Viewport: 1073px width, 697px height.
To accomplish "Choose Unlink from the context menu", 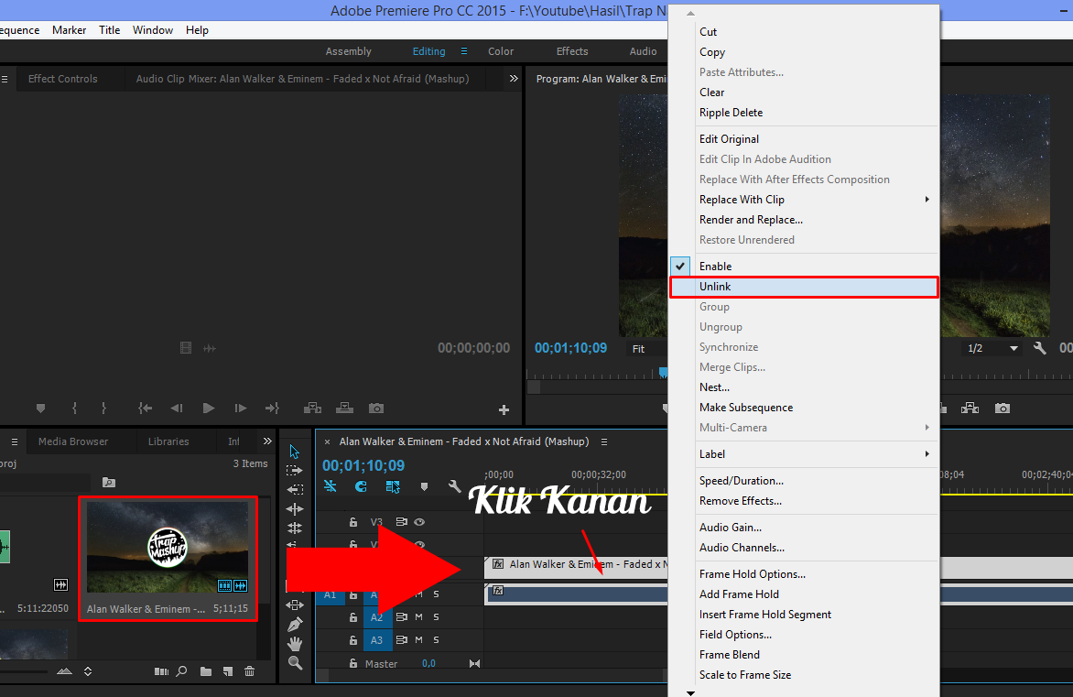I will pos(716,287).
